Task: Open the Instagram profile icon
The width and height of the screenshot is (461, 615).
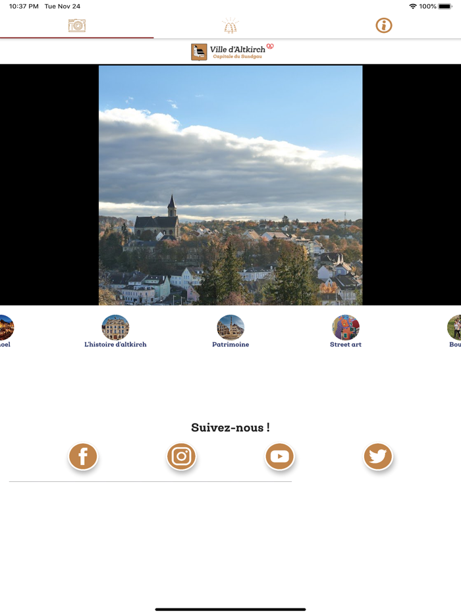Action: [181, 456]
